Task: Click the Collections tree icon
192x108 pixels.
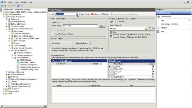Action: coord(9,19)
